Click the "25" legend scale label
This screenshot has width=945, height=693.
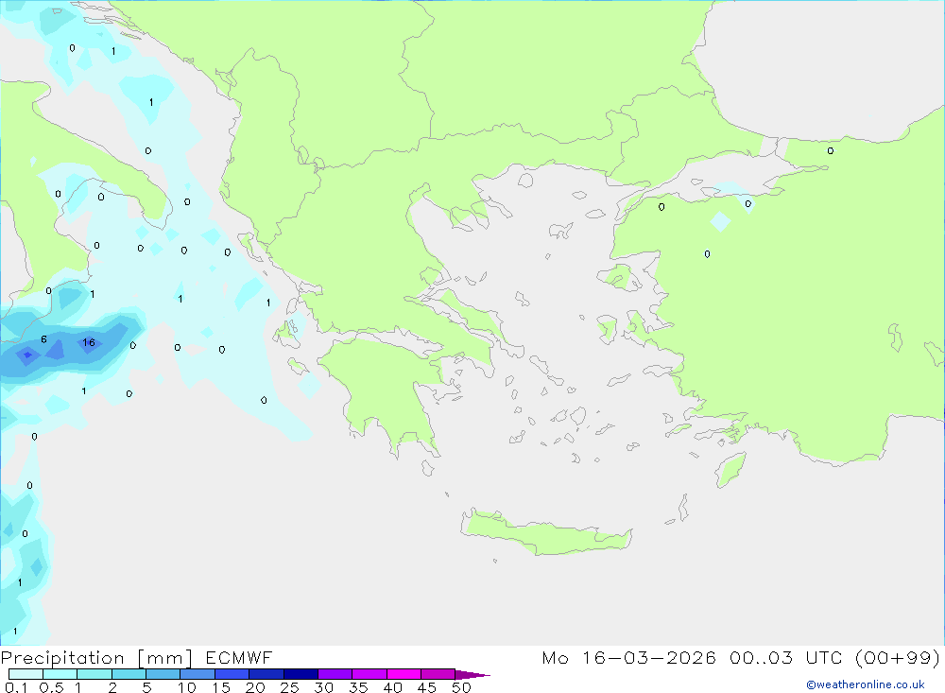click(290, 687)
